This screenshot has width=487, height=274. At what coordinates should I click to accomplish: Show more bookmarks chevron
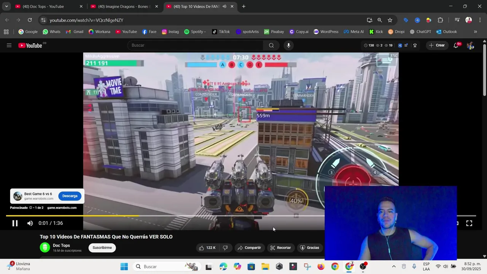(475, 32)
